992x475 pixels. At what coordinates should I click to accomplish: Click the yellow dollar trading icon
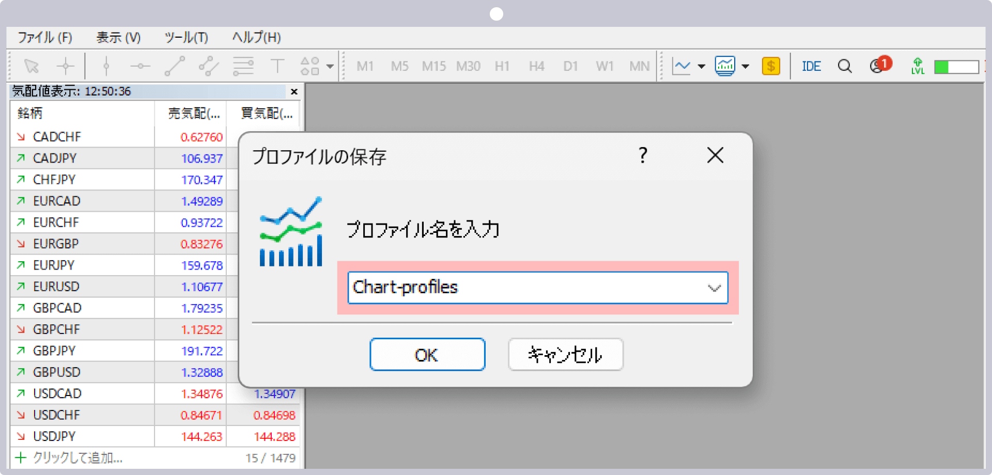tap(771, 66)
